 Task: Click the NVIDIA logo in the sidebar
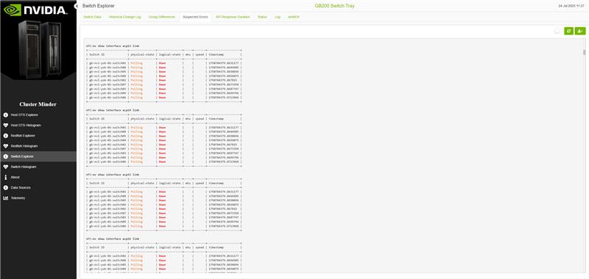[x=35, y=10]
